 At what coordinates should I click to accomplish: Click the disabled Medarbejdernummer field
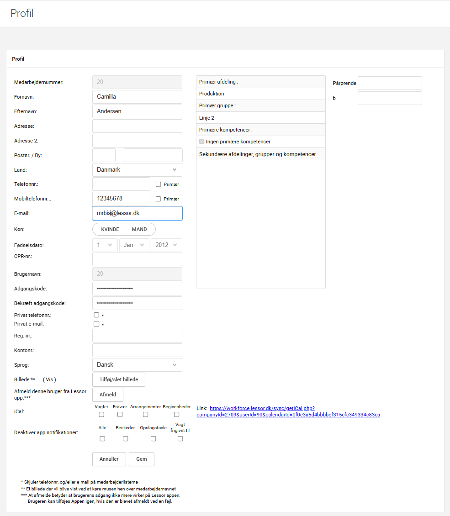point(137,82)
